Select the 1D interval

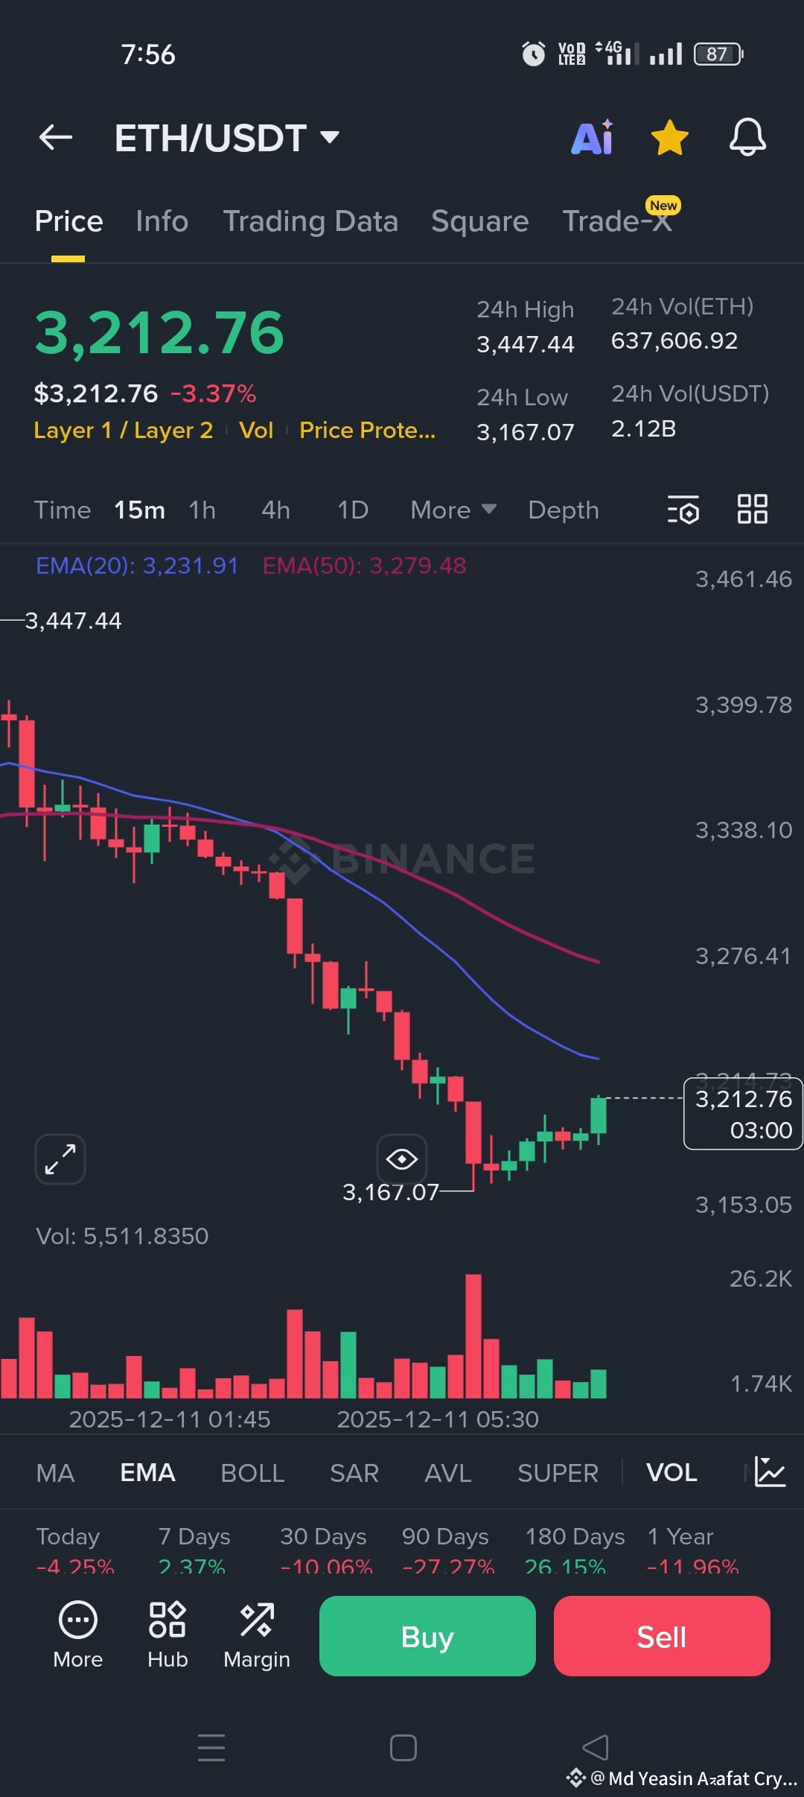click(353, 510)
